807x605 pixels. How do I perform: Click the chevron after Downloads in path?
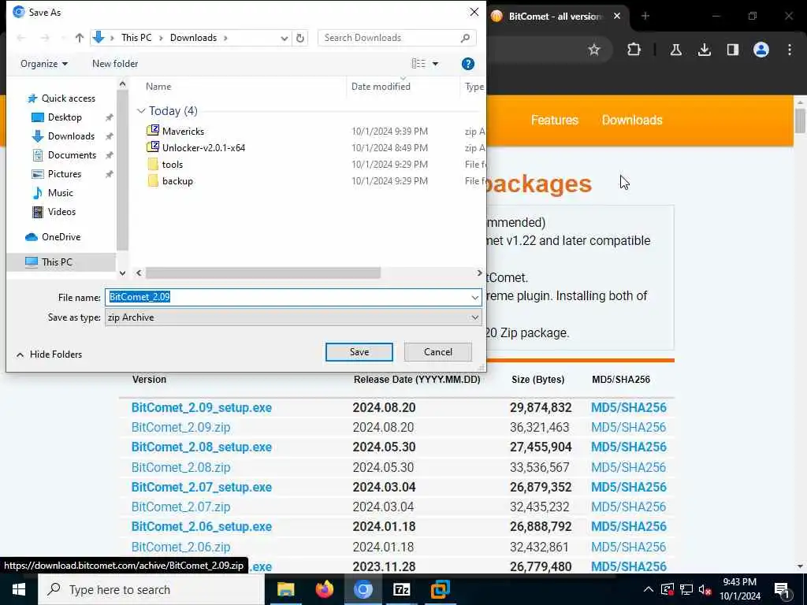225,38
